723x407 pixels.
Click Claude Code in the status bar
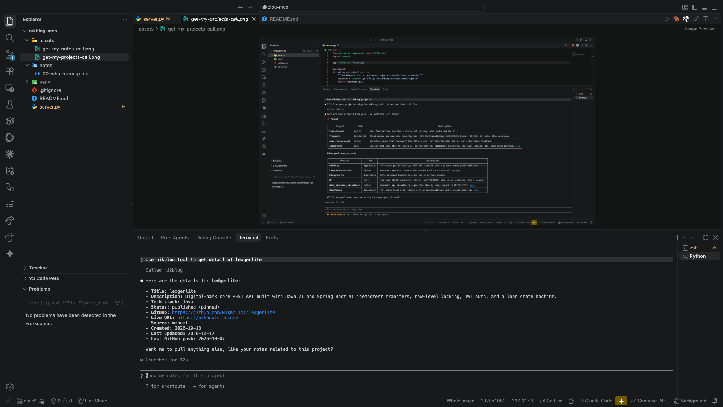click(596, 401)
